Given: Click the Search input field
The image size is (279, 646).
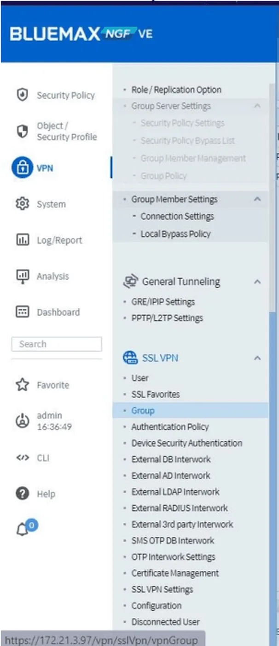Looking at the screenshot, I should 57,344.
